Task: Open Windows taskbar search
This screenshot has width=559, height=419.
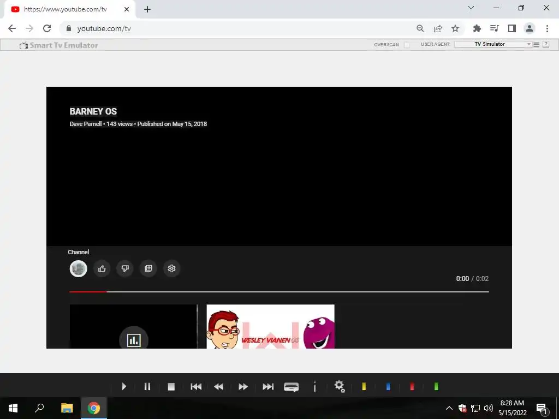Action: tap(39, 408)
